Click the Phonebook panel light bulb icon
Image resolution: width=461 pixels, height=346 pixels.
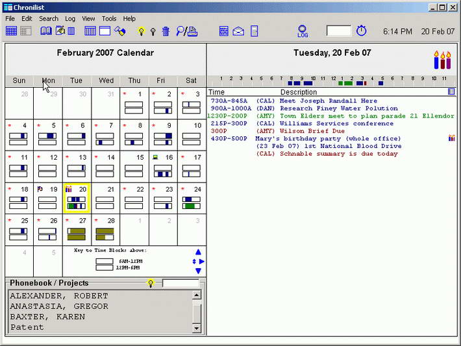pos(151,284)
